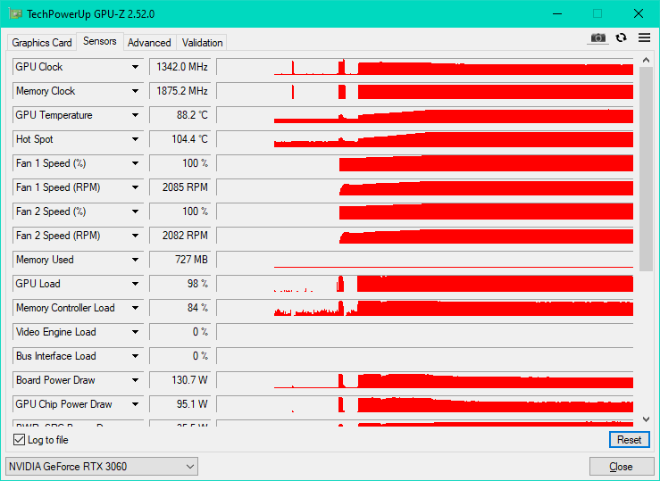Click the Fan 2 value 2082 RPM
660x481 pixels.
[x=180, y=236]
